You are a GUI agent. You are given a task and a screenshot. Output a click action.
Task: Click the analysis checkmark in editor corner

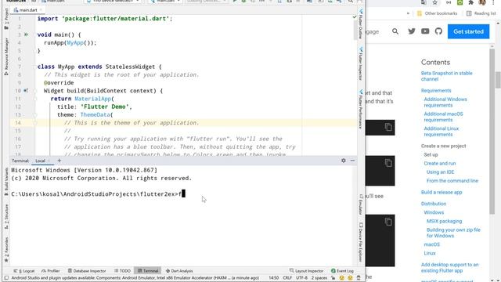click(355, 17)
